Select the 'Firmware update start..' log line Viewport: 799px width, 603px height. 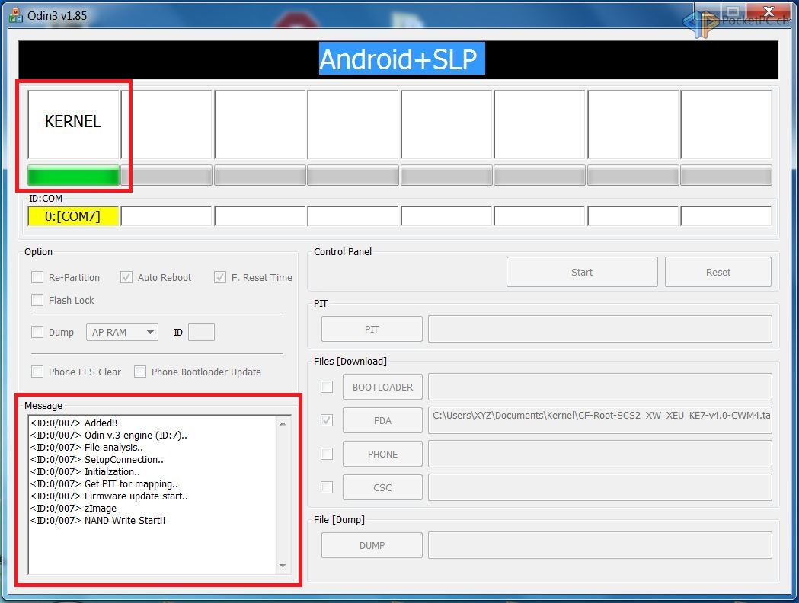tap(109, 496)
